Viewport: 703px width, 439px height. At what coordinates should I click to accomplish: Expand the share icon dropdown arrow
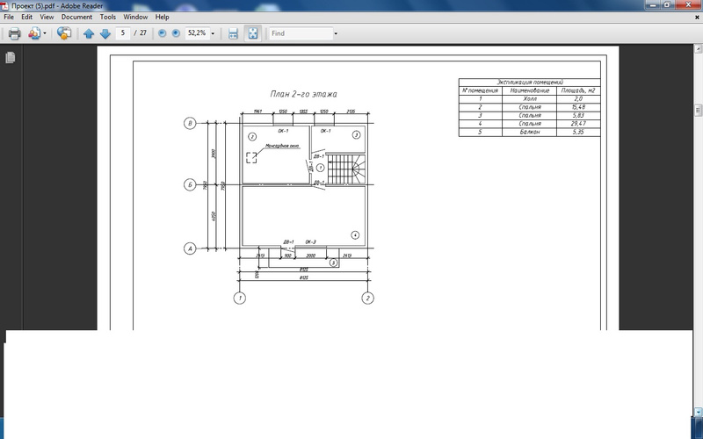click(46, 33)
